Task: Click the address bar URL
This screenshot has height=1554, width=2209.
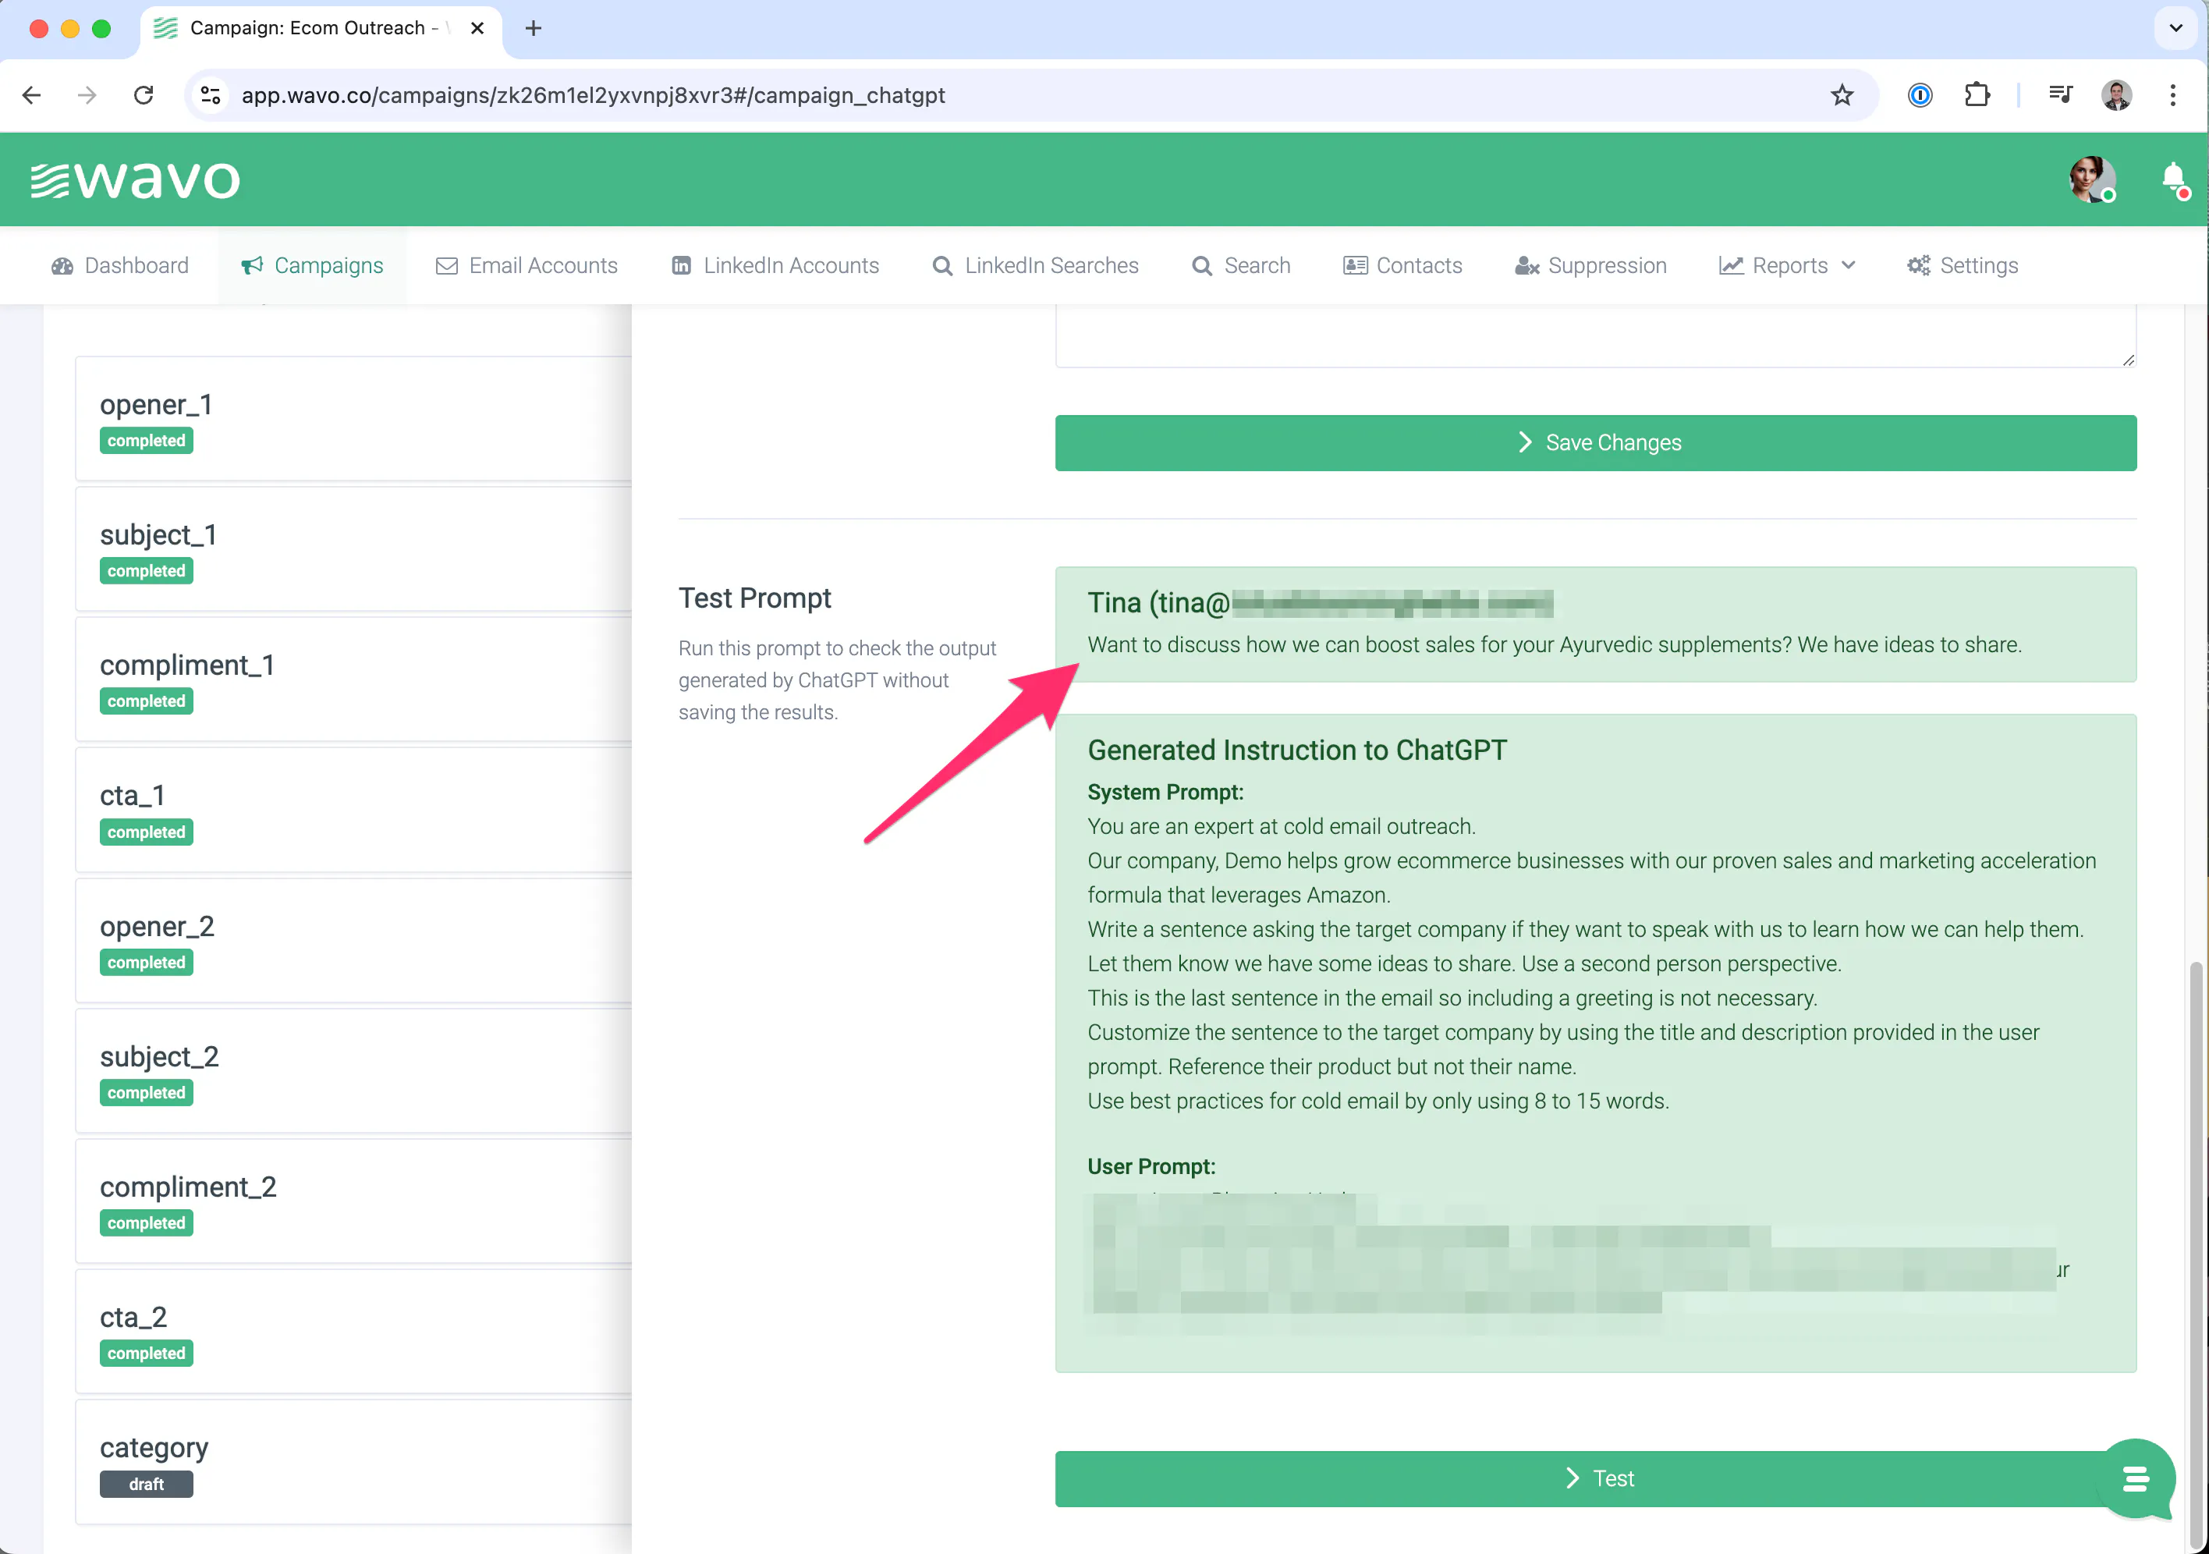Action: pos(594,95)
